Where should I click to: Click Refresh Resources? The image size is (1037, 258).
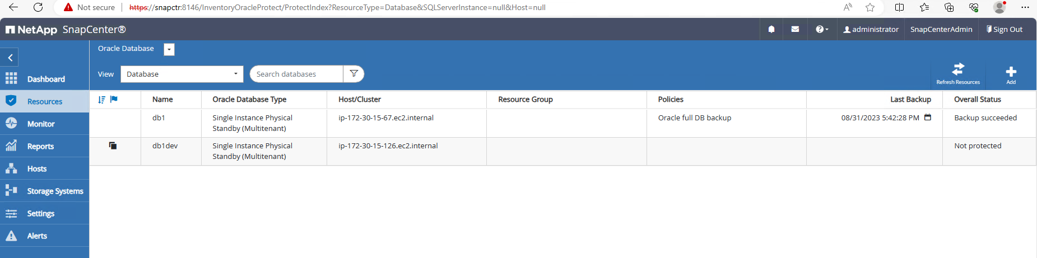[958, 73]
